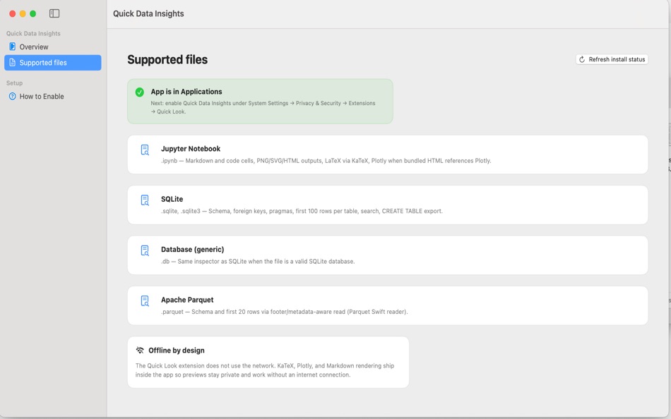Click the Supported files page heading
Viewport: 671px width, 419px height.
(x=167, y=59)
